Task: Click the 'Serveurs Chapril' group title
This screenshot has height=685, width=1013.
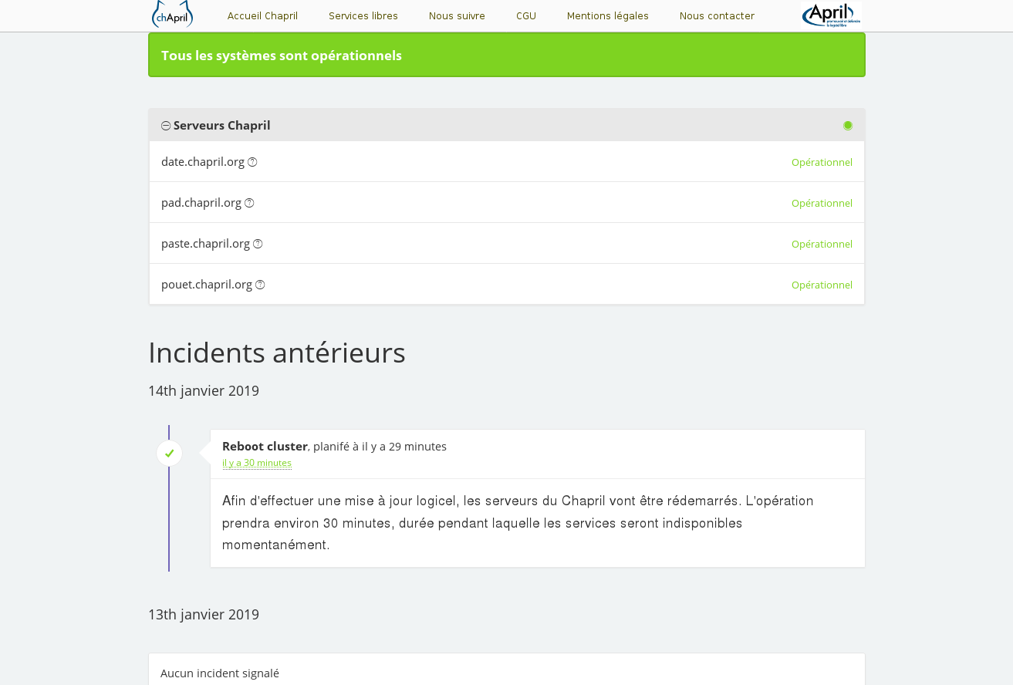Action: 222,126
